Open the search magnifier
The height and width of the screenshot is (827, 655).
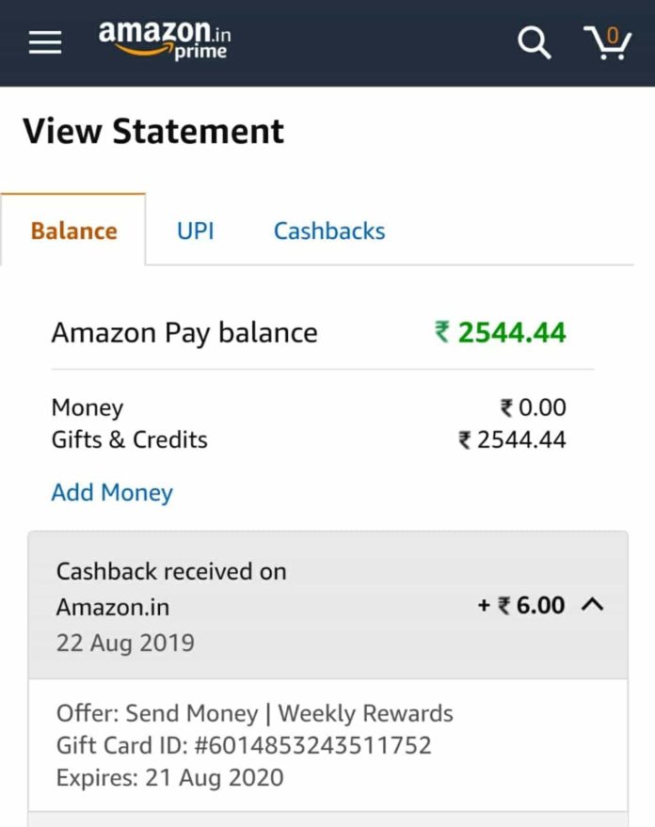point(533,42)
